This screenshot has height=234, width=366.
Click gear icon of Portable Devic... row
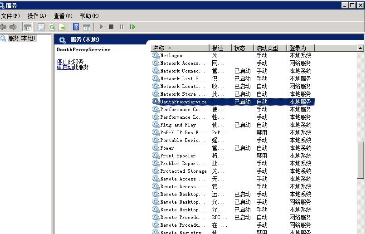[x=156, y=140]
